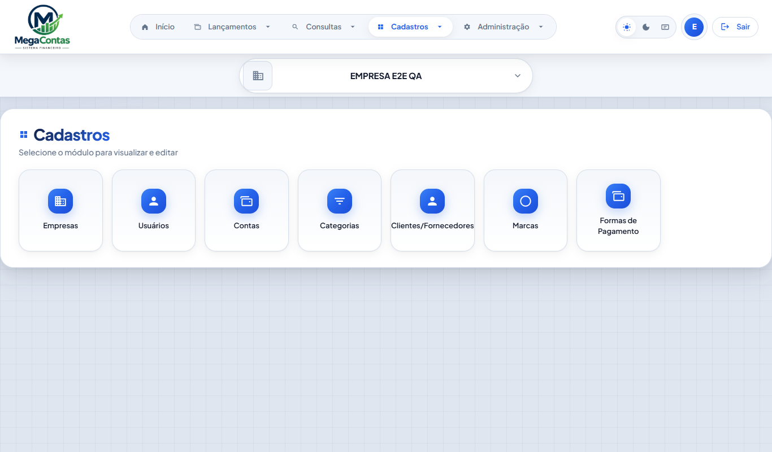The image size is (772, 452).
Task: Open the Categorias module label
Action: pos(340,226)
